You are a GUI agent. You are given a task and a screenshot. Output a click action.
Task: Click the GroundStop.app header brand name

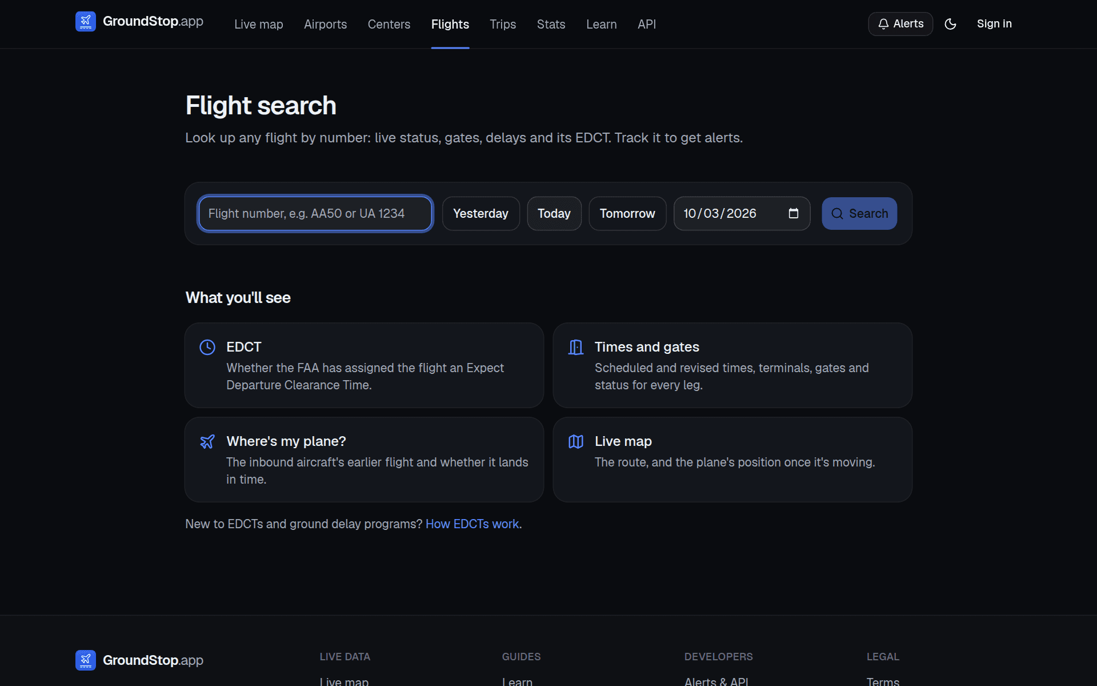click(x=153, y=22)
